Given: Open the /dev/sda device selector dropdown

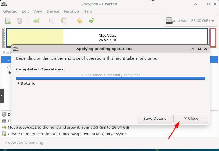Looking at the screenshot, I should point(190,21).
